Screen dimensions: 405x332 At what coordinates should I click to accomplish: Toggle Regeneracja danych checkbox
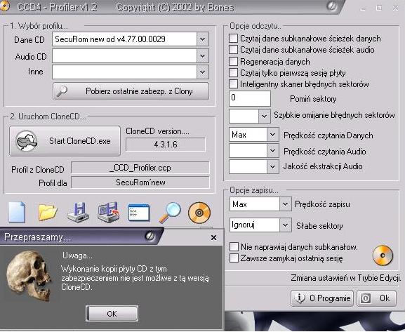click(x=233, y=62)
